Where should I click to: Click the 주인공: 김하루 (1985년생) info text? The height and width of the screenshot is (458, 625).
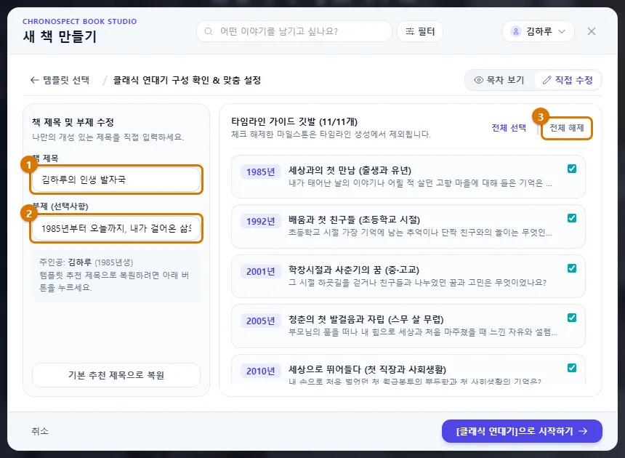tap(86, 262)
